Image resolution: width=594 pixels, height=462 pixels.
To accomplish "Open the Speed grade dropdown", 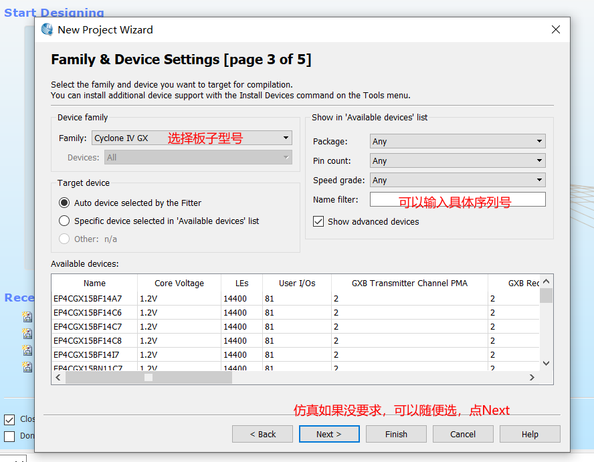I will tap(458, 180).
